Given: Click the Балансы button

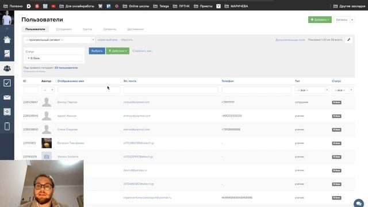Looking at the screenshot, I should (342, 20).
